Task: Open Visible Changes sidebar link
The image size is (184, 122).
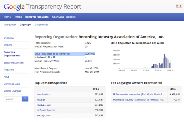Action: (12, 91)
